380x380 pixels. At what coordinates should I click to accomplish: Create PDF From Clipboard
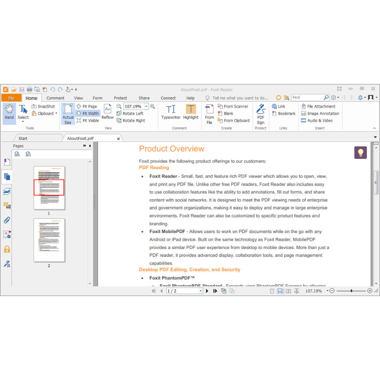pos(234,121)
